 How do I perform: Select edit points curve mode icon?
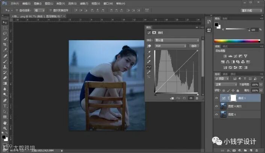[x=149, y=67]
